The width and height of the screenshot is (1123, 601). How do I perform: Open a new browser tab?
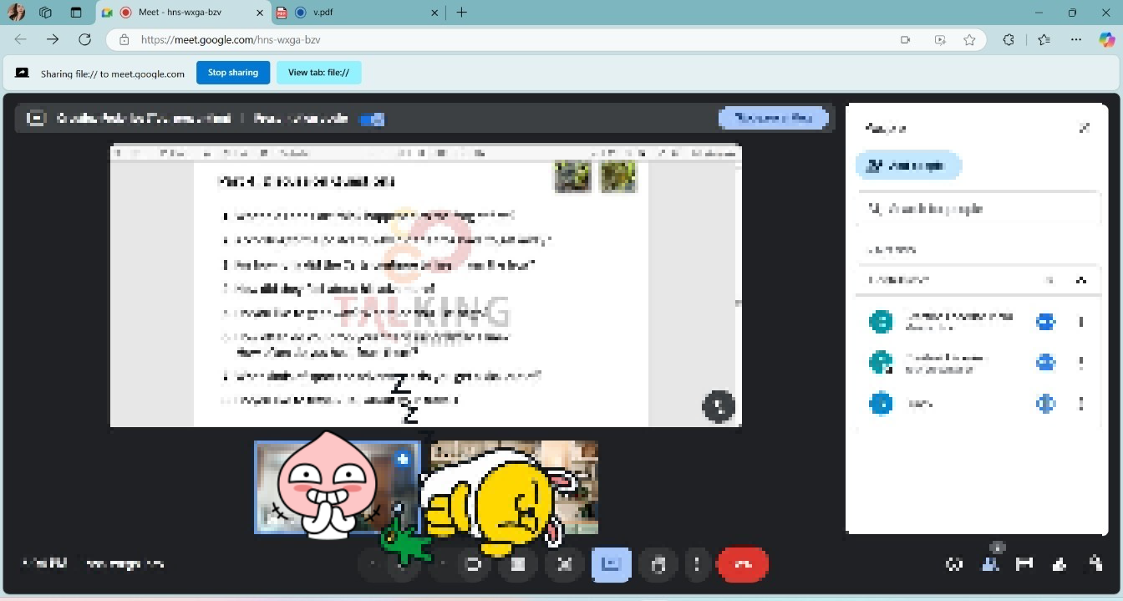461,13
